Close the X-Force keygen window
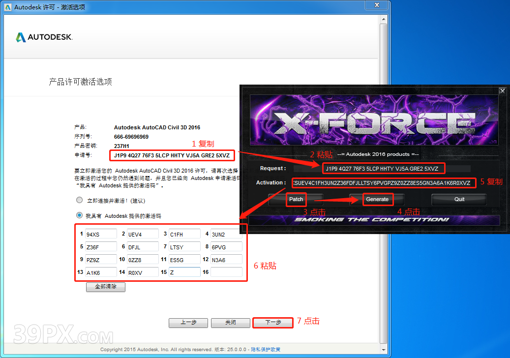The height and width of the screenshot is (358, 510). [503, 90]
